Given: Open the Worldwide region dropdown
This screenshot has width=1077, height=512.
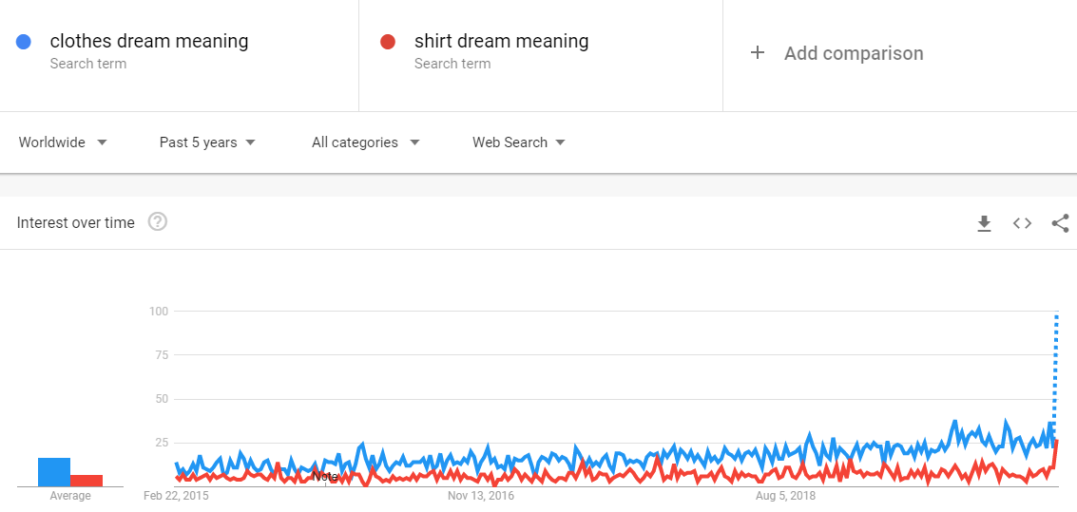Looking at the screenshot, I should point(63,142).
